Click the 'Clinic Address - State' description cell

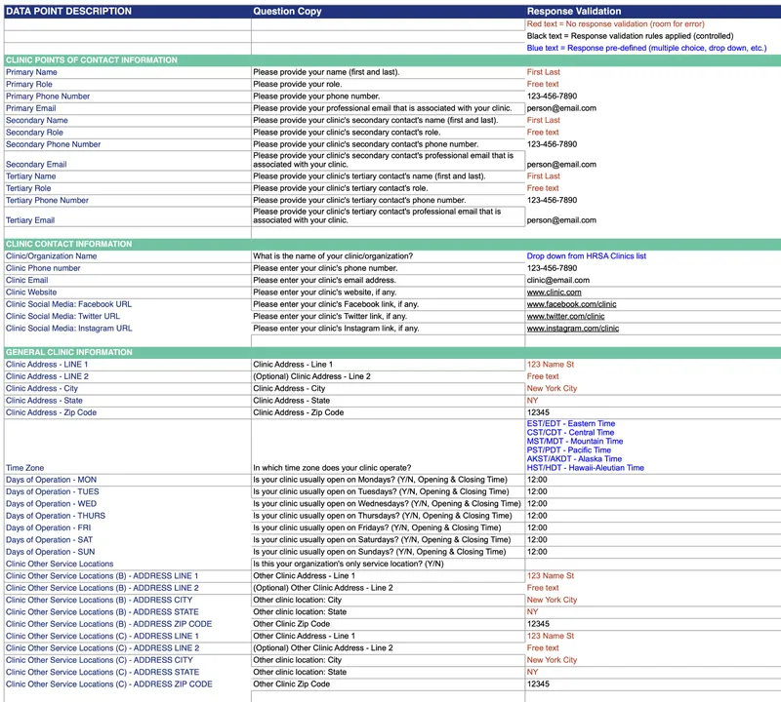[x=128, y=401]
